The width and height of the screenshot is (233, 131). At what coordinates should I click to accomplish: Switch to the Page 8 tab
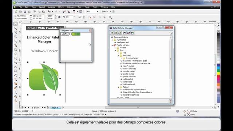click(x=55, y=108)
